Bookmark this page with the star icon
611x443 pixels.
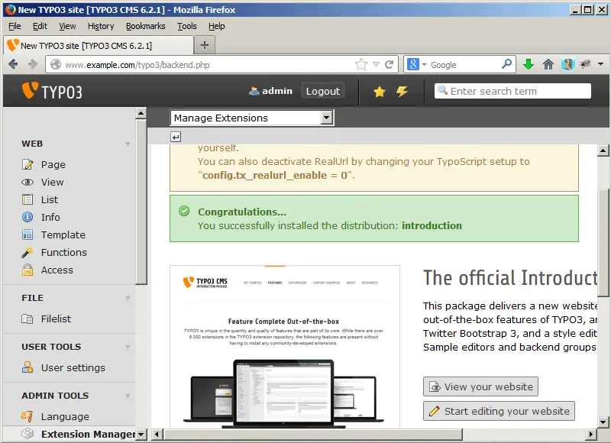pyautogui.click(x=360, y=64)
